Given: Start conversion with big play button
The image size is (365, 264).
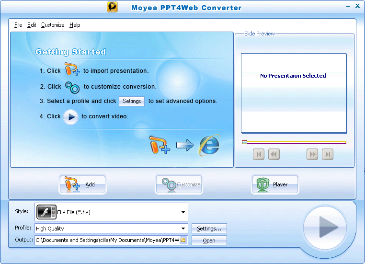Looking at the screenshot, I should (325, 227).
